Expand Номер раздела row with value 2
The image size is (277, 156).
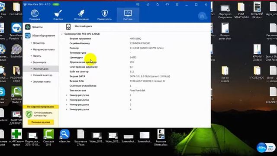[x=67, y=100]
